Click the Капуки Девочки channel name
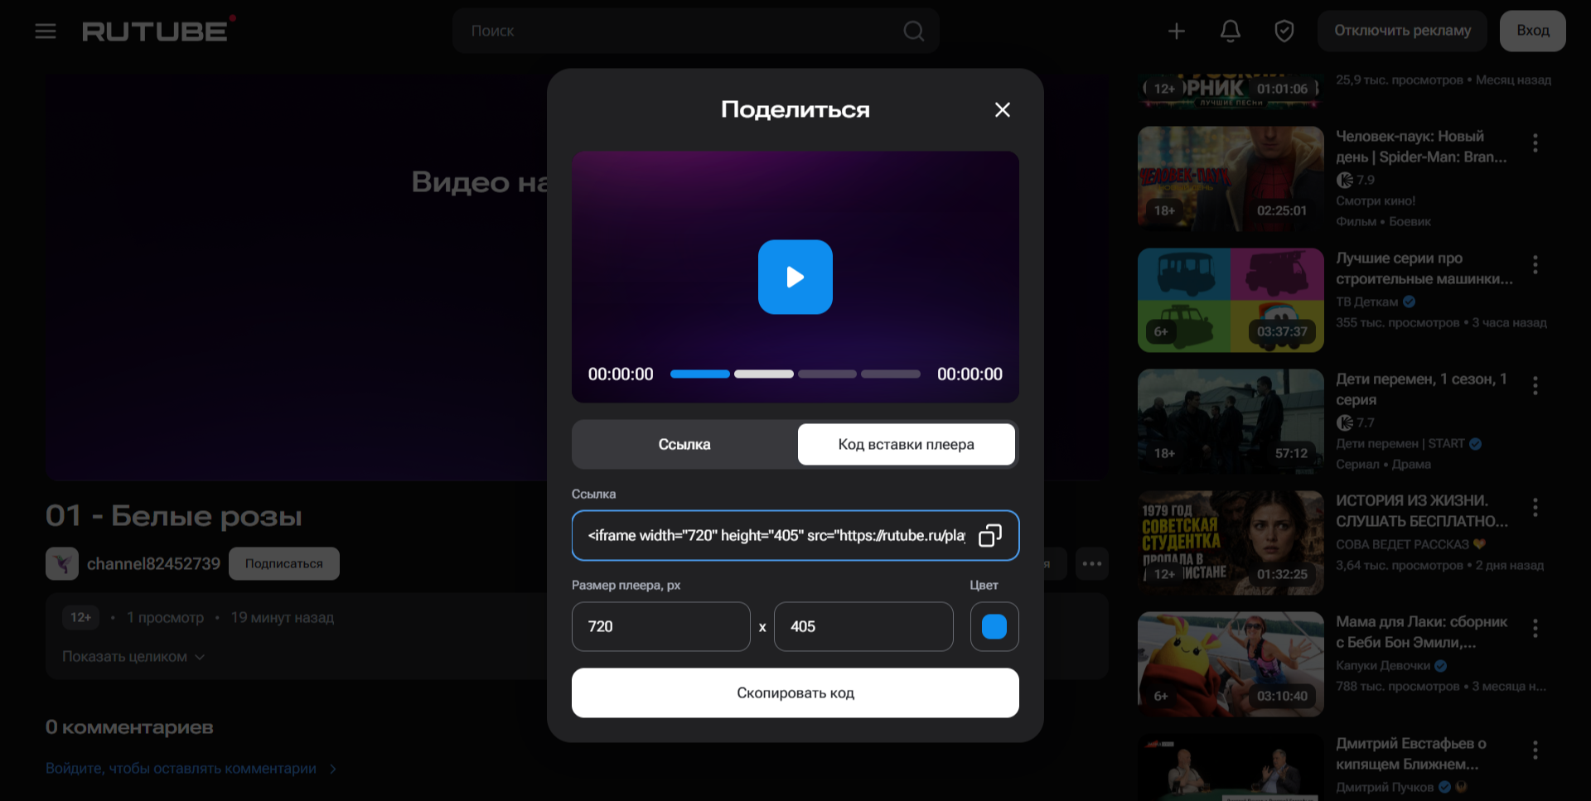Viewport: 1591px width, 801px height. point(1383,665)
